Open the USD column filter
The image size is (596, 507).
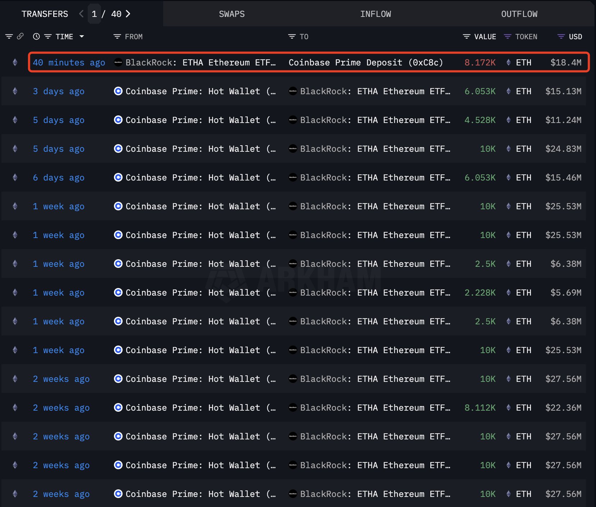(x=561, y=36)
